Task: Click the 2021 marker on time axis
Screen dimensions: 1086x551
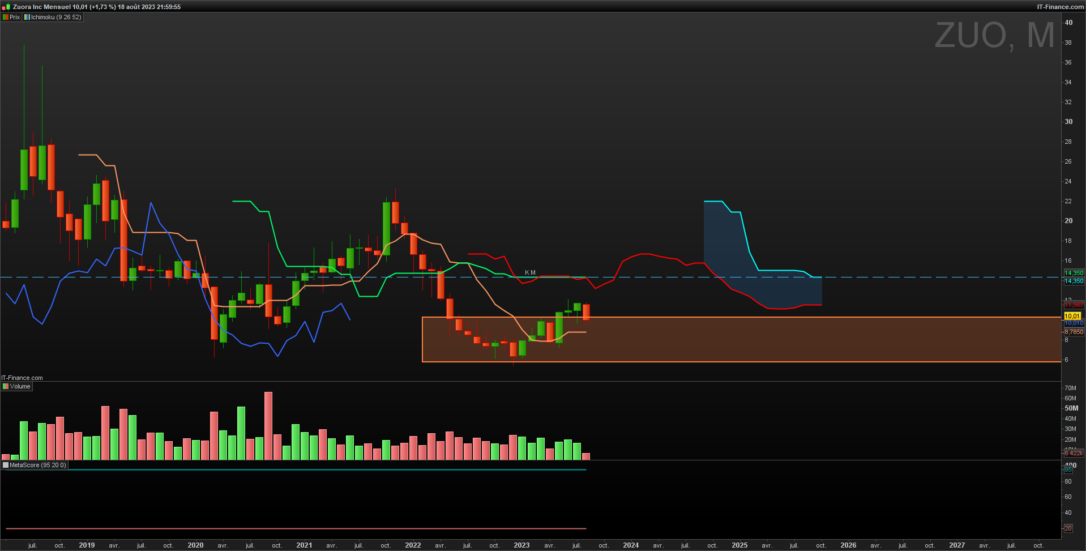Action: [304, 545]
